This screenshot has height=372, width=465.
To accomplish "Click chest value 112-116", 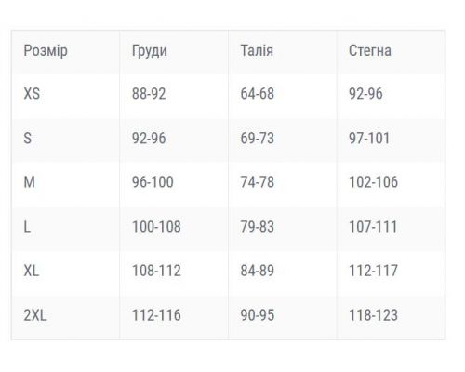I will 156,315.
